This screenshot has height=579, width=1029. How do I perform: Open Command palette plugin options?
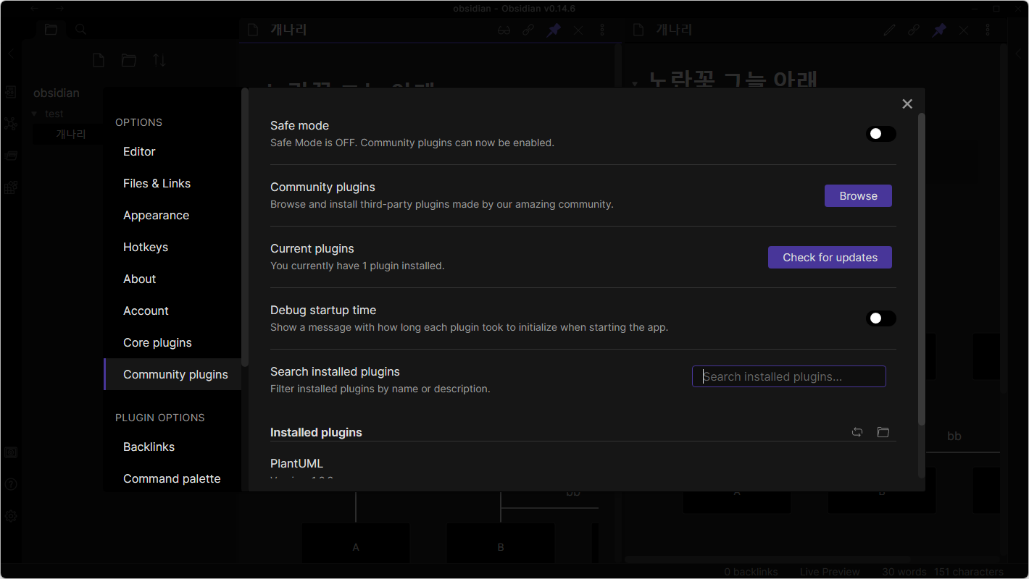pyautogui.click(x=172, y=479)
